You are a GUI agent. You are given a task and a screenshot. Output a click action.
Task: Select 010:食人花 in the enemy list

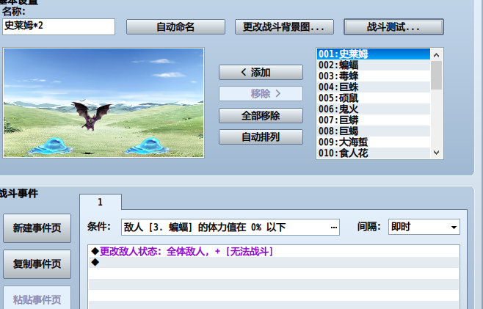pos(374,153)
